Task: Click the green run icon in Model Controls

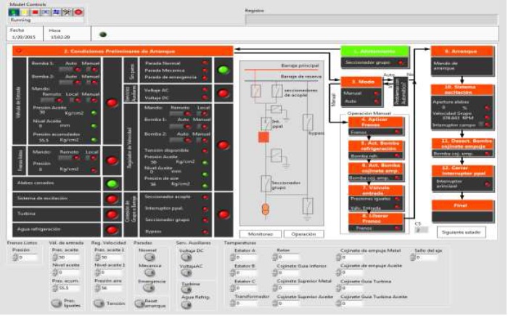Action: coord(14,12)
